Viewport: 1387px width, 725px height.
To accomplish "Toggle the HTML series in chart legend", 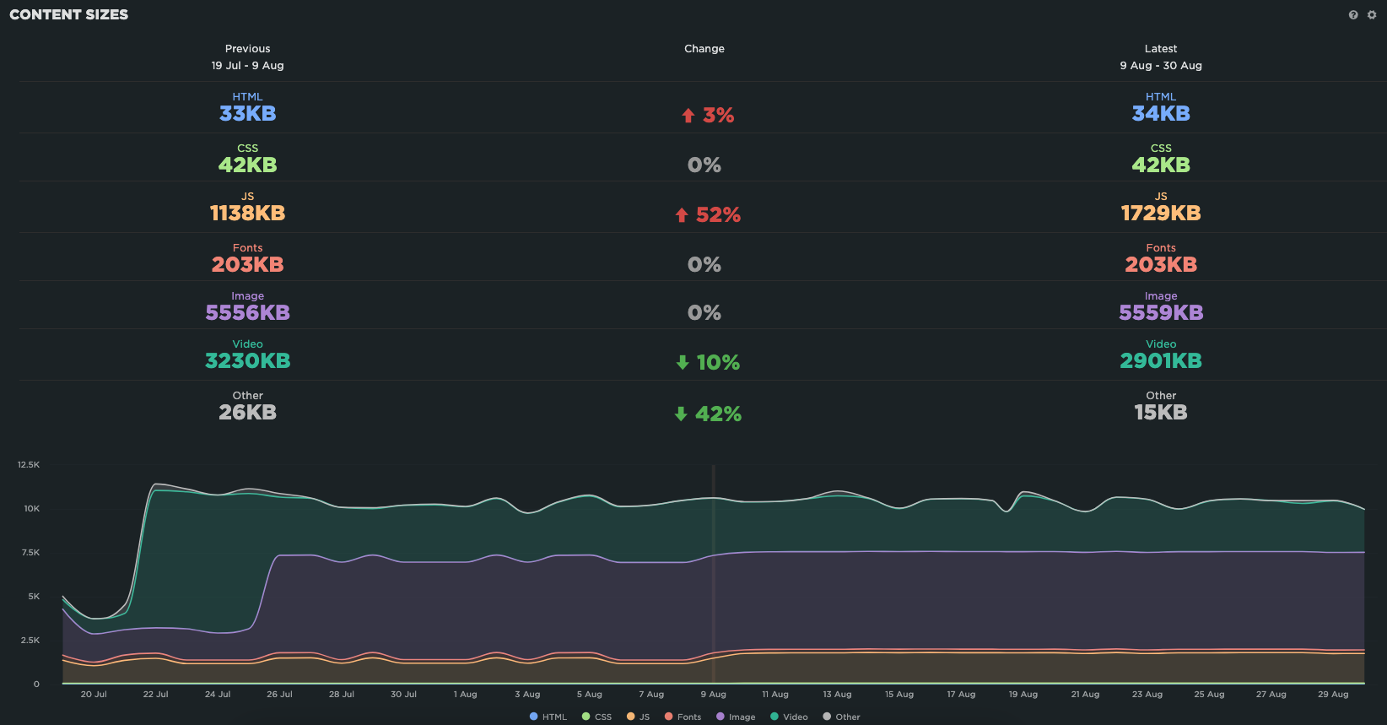I will pyautogui.click(x=548, y=717).
